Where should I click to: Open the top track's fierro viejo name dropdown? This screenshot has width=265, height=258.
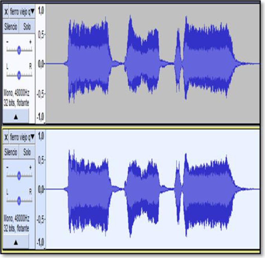[x=22, y=12]
